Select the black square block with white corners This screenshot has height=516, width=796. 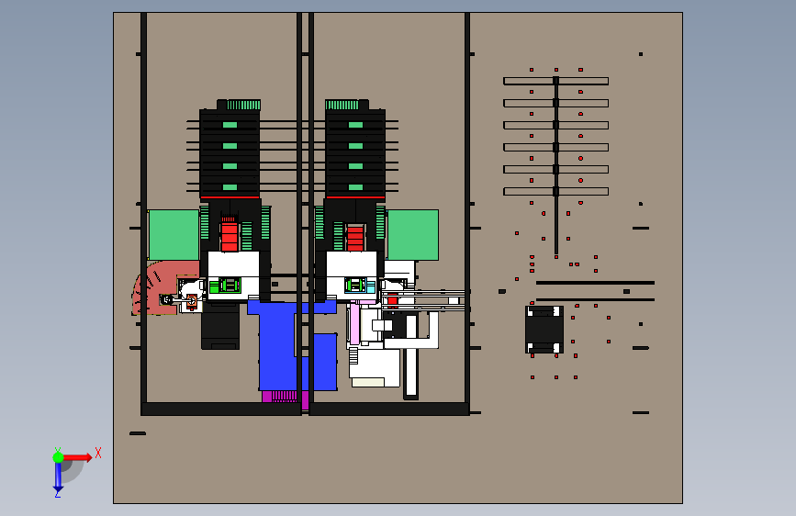[544, 329]
